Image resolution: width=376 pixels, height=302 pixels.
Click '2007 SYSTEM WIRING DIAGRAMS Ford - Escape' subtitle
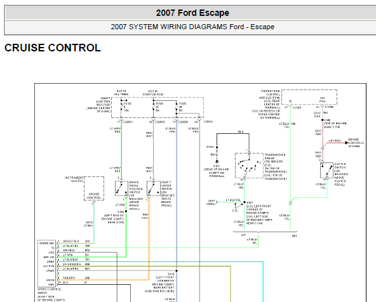pos(192,27)
